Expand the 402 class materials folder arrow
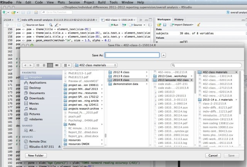247x167 pixels. click(237, 72)
